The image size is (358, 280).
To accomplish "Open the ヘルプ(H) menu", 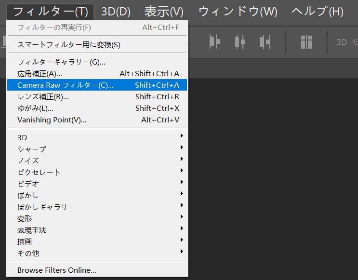I will [x=318, y=12].
